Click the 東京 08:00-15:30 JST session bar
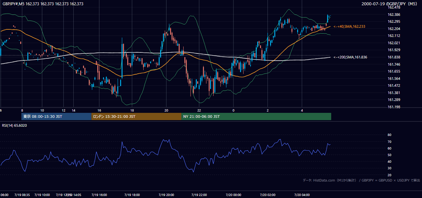The width and height of the screenshot is (422, 198). pos(56,116)
